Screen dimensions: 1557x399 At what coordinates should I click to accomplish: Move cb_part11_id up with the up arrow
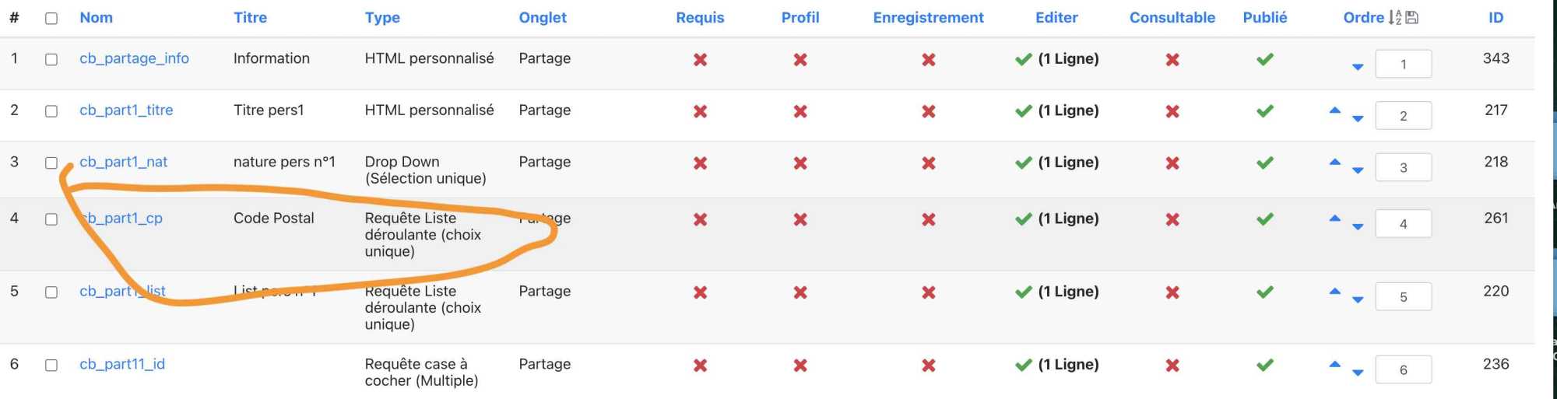tap(1335, 364)
